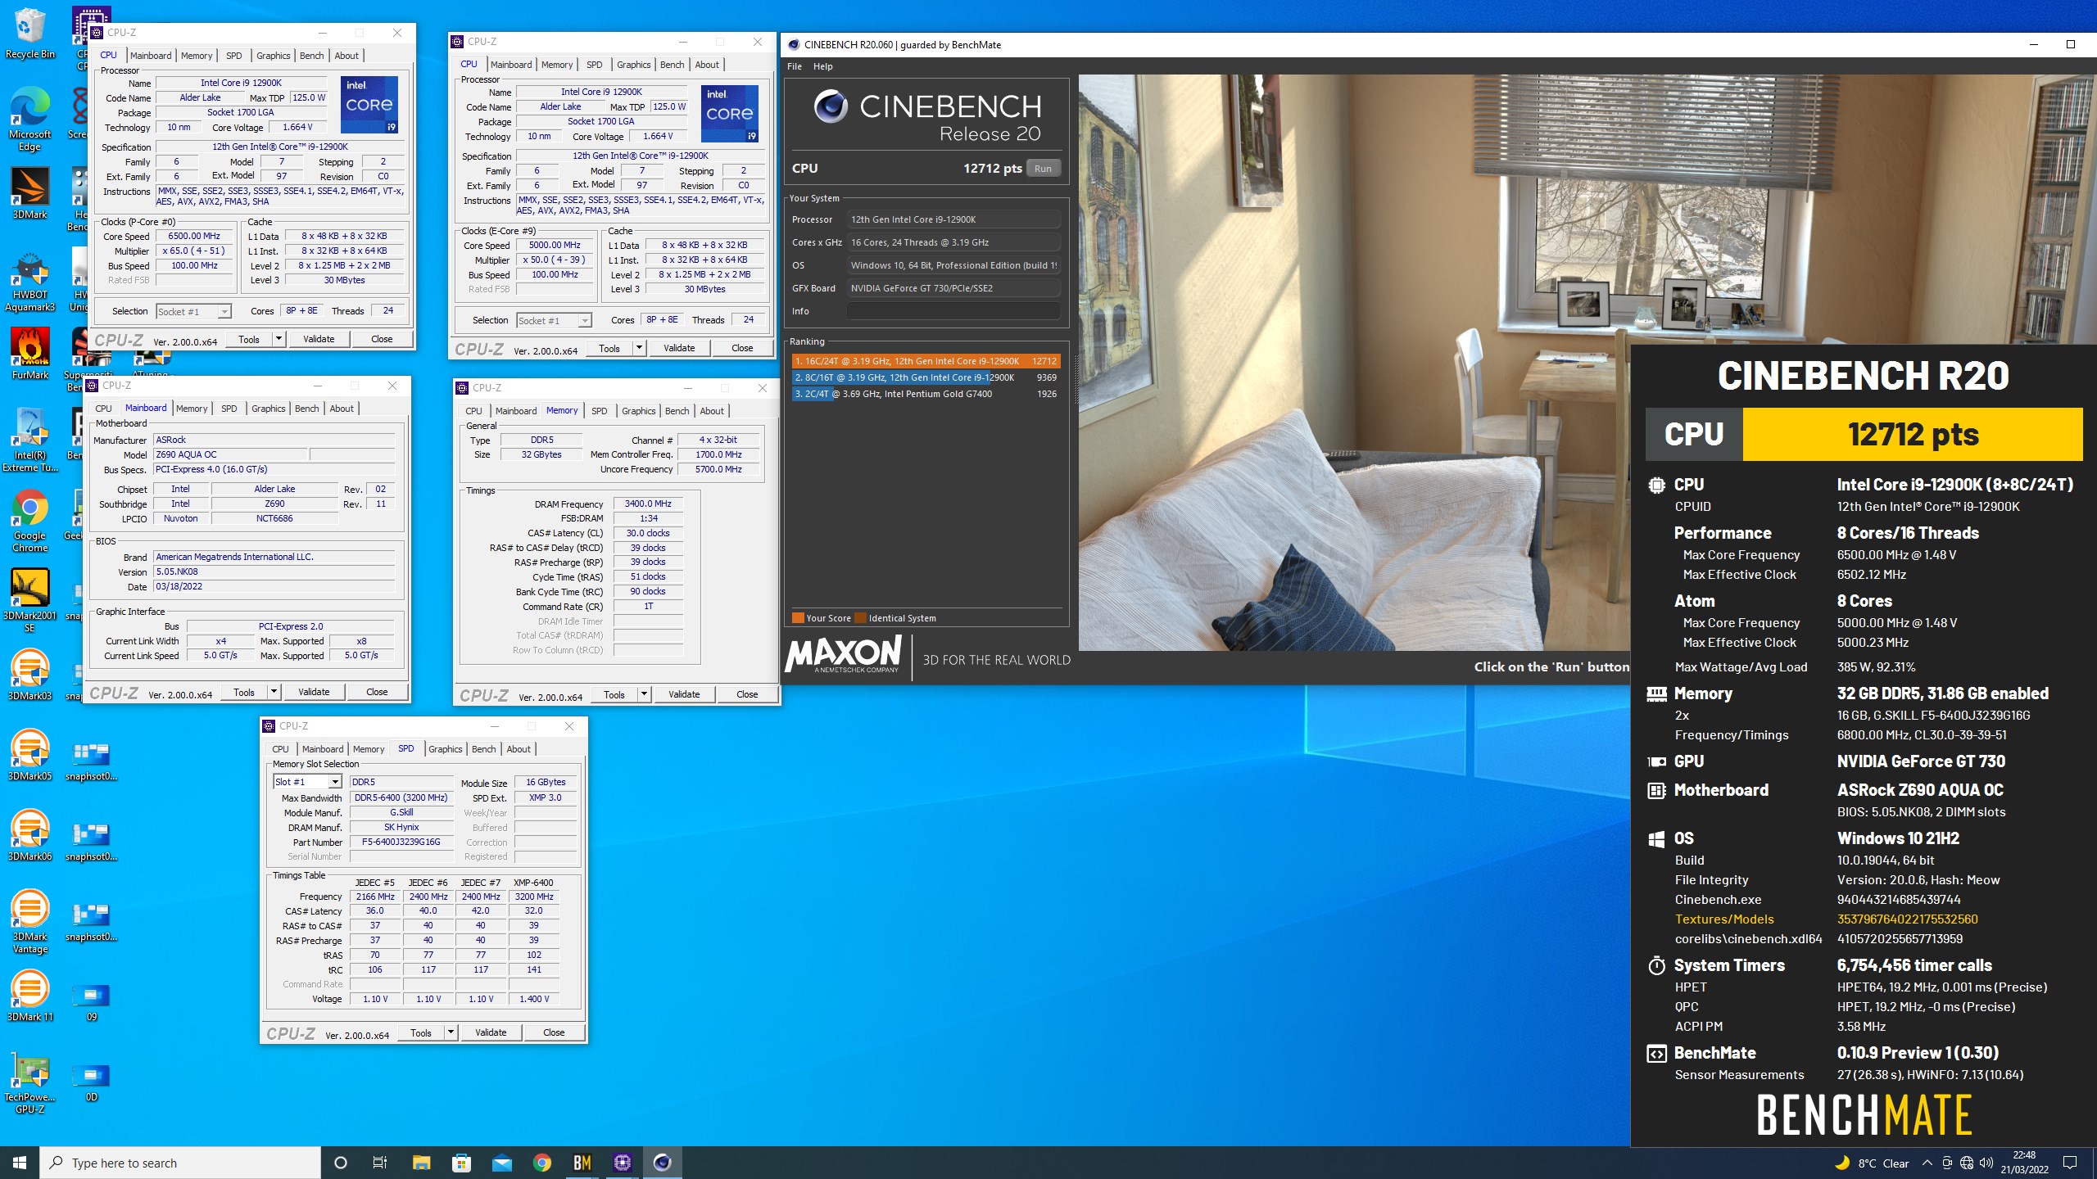
Task: Click the Textures/Models hash in BenchMate
Action: pyautogui.click(x=1907, y=919)
